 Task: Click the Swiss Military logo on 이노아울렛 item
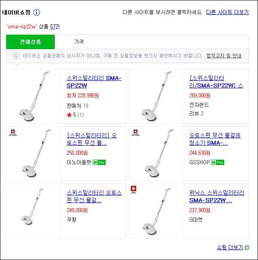pyautogui.click(x=13, y=132)
